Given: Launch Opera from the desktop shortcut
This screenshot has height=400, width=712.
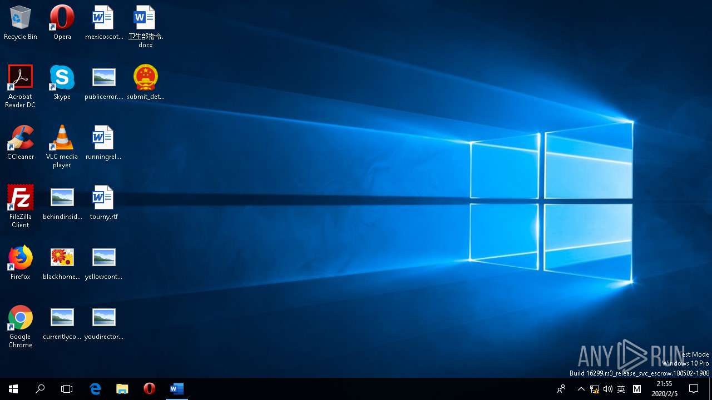Looking at the screenshot, I should 62,23.
